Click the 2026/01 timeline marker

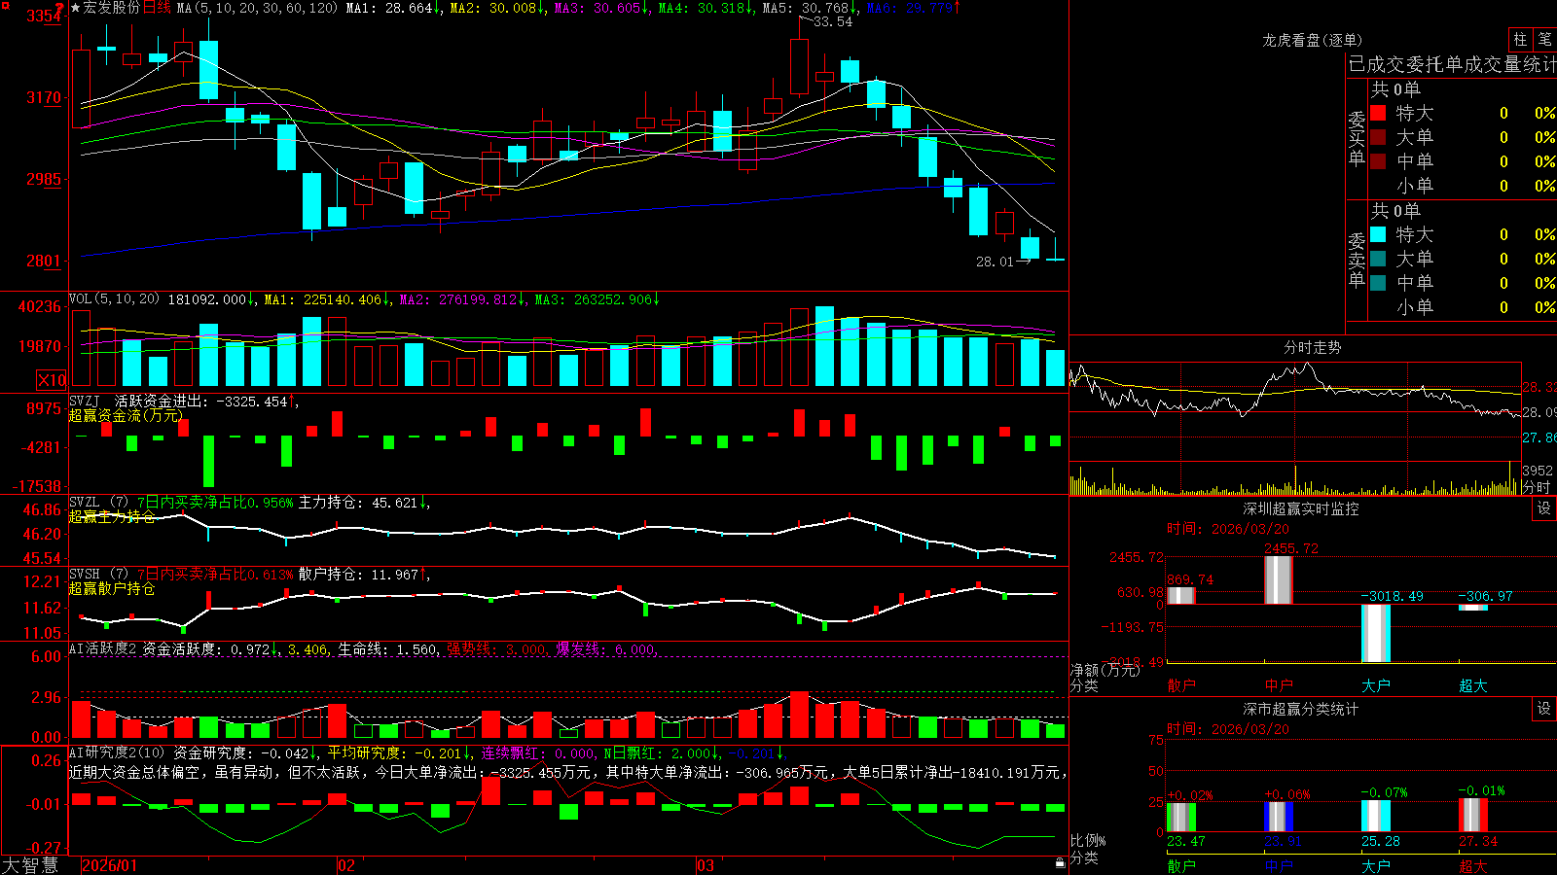(110, 865)
